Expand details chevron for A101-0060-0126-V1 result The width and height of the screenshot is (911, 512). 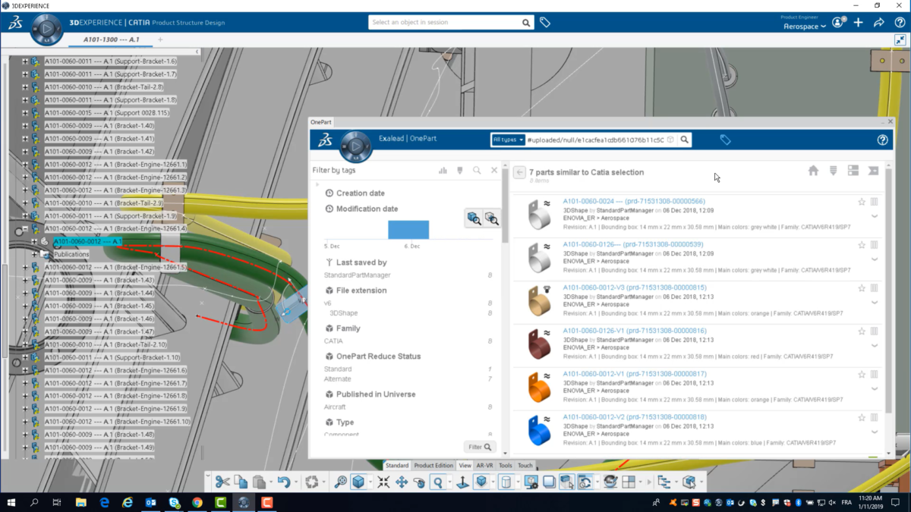click(x=875, y=346)
